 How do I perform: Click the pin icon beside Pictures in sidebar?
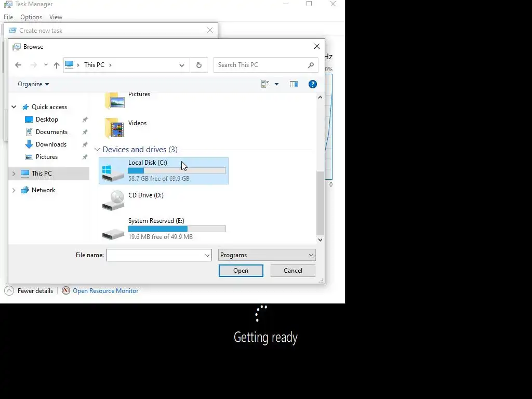click(x=85, y=157)
